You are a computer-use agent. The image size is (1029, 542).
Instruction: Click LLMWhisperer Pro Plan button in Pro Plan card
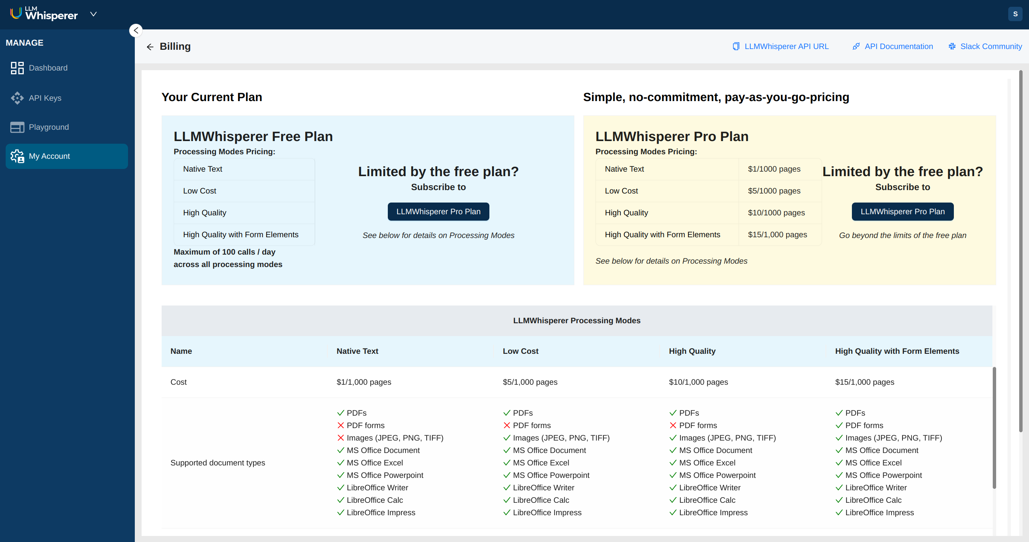902,212
